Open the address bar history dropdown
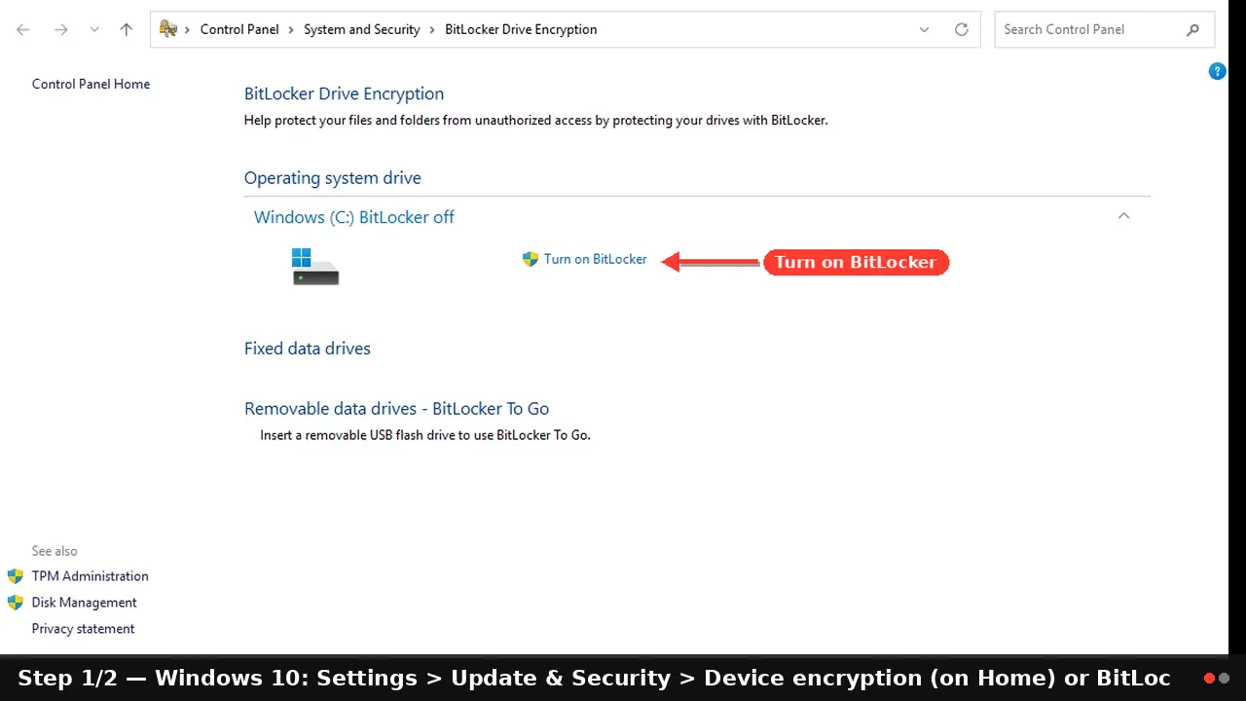This screenshot has width=1246, height=701. pos(924,29)
